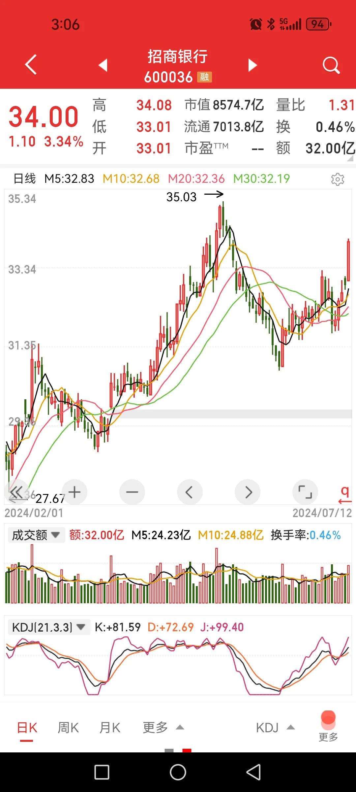Move chart right with arrow button
The image size is (356, 792).
[x=248, y=492]
